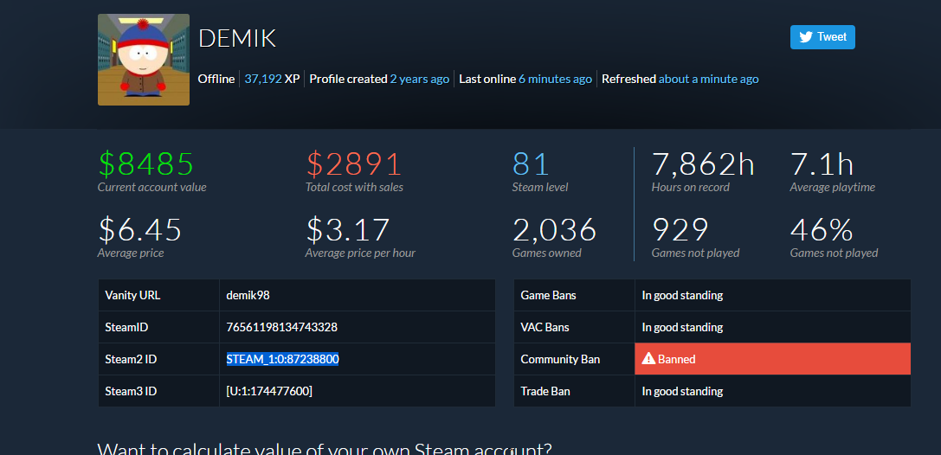Click the 'about a minute ago' refreshed link

[709, 79]
